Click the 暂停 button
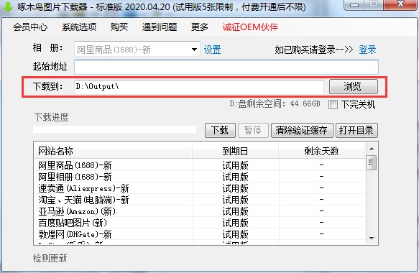 [x=253, y=130]
